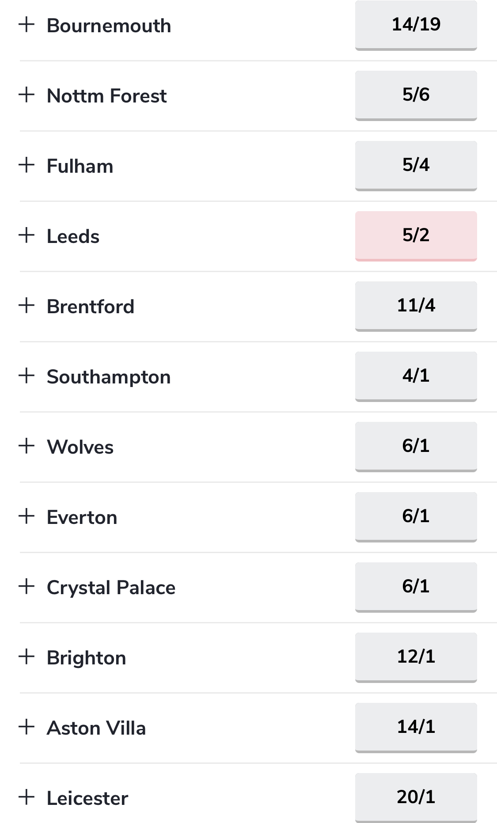This screenshot has height=823, width=497.
Task: Click the plus icon beside Brighton
Action: (27, 656)
